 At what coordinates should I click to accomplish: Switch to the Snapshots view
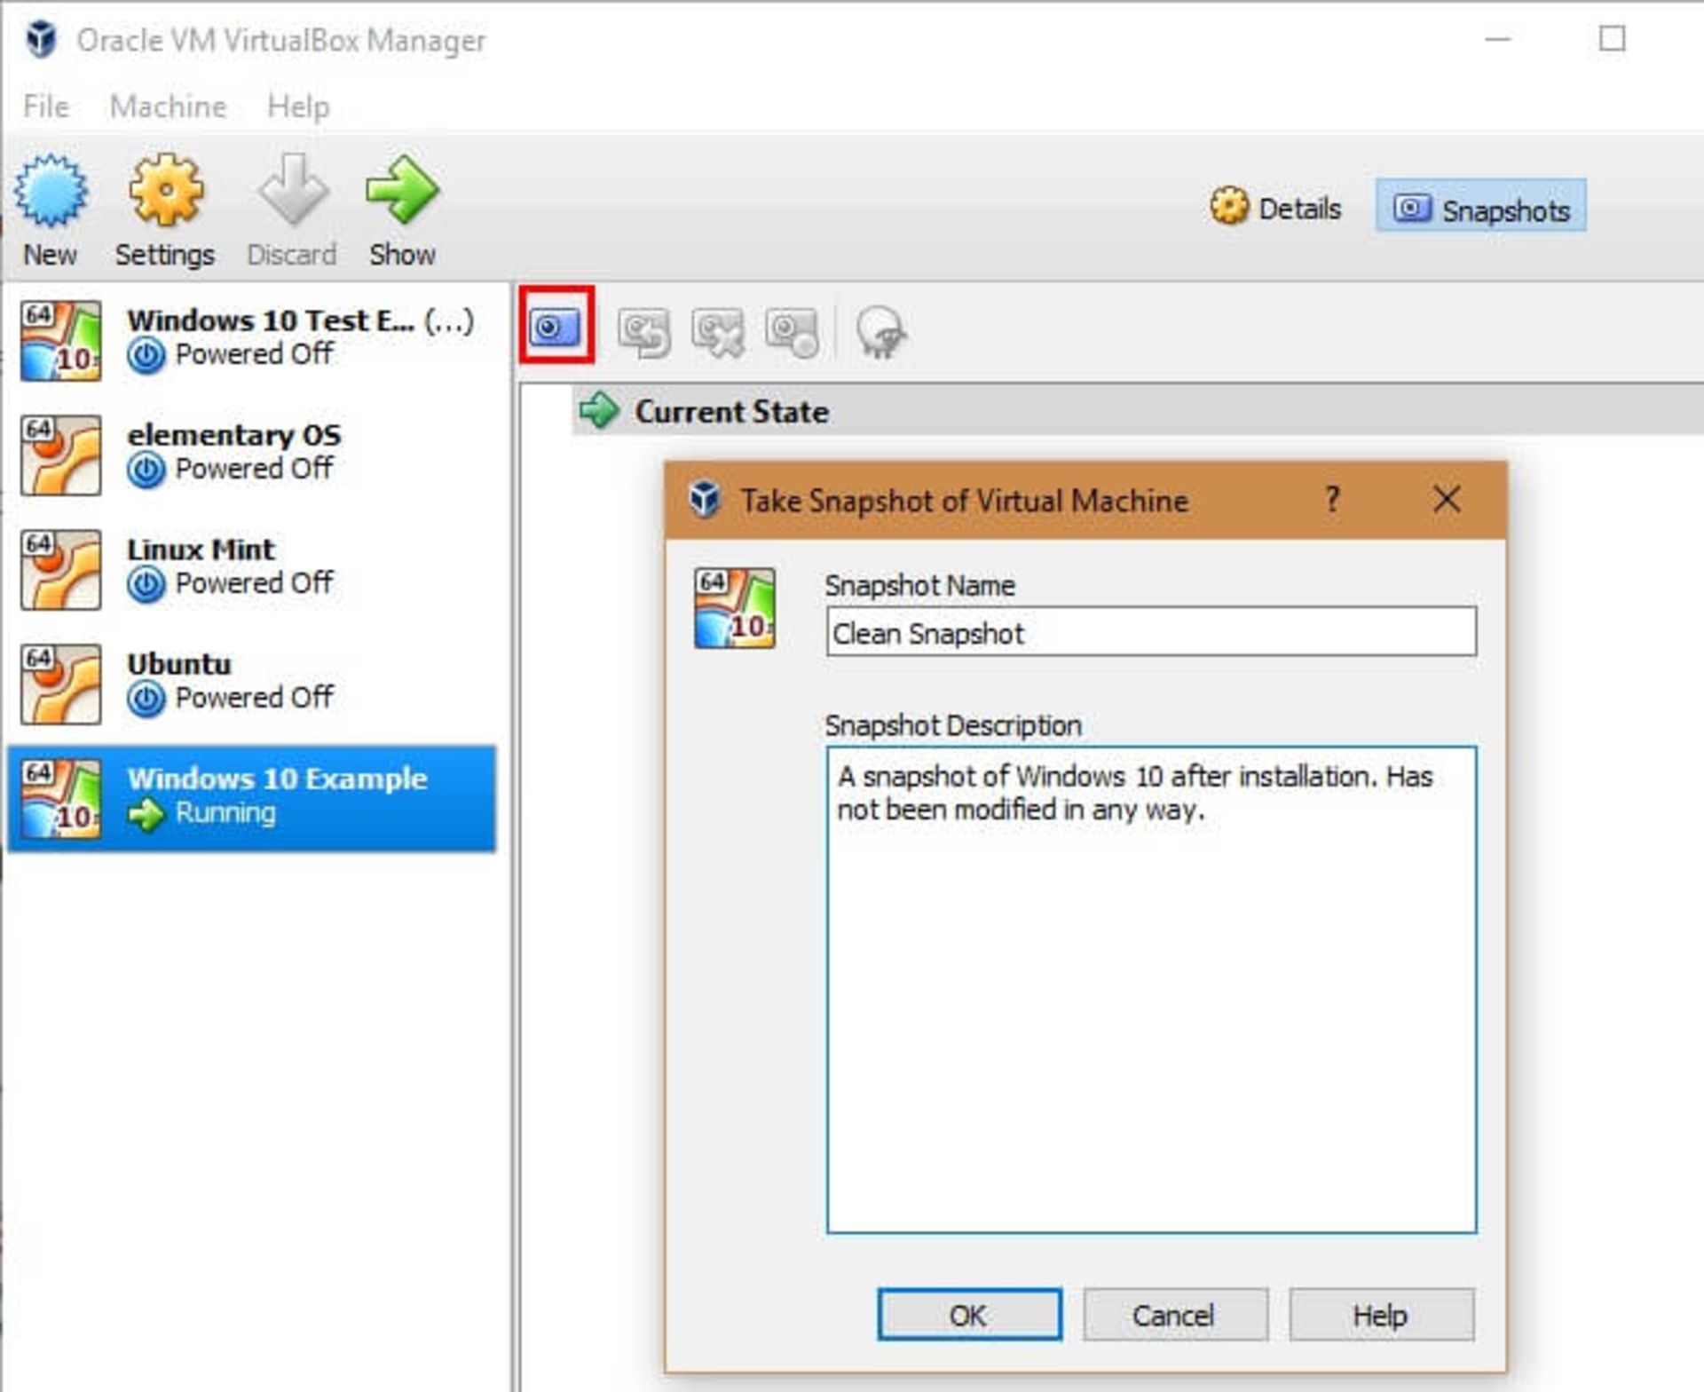tap(1481, 207)
